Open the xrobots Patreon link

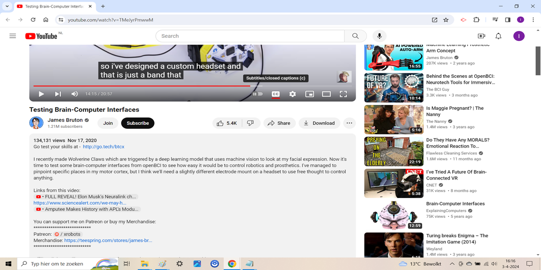pos(68,234)
